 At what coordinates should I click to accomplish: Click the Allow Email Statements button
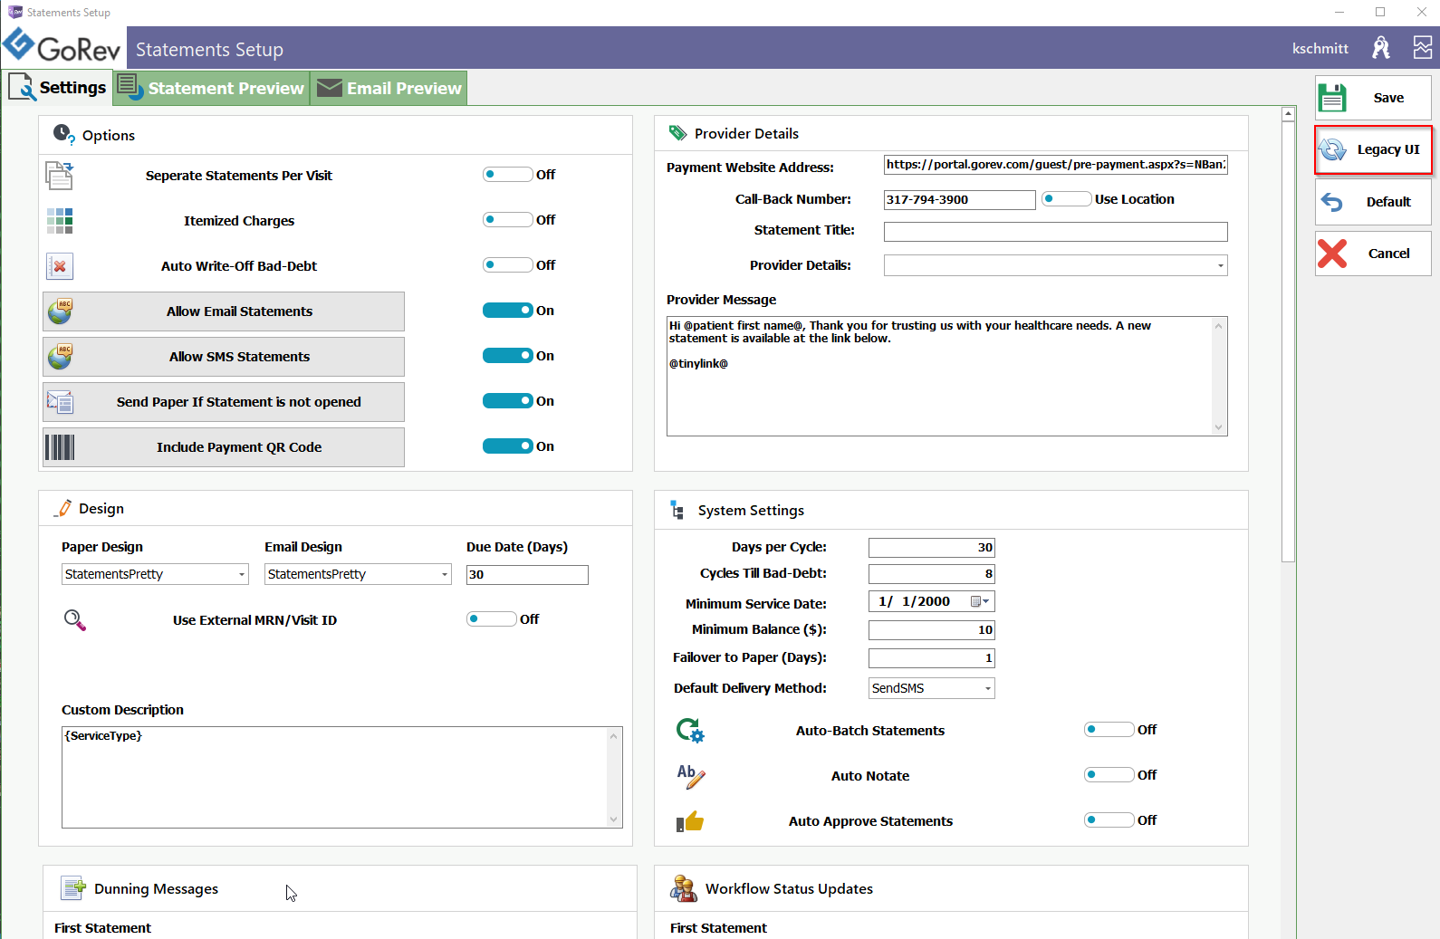[x=224, y=311]
